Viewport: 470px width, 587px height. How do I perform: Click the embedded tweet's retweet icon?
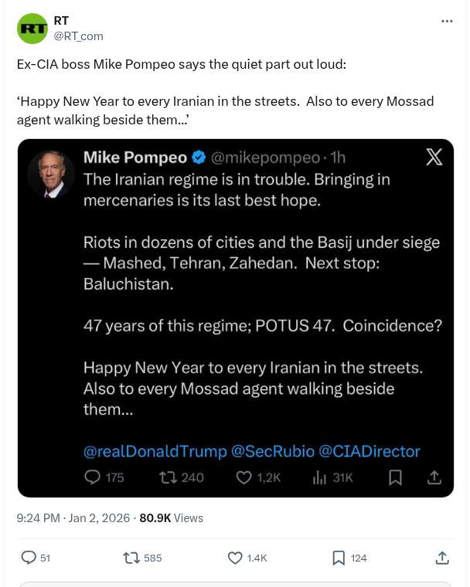pos(167,477)
